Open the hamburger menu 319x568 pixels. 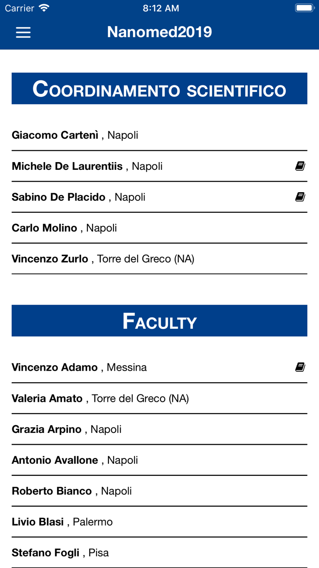click(23, 32)
